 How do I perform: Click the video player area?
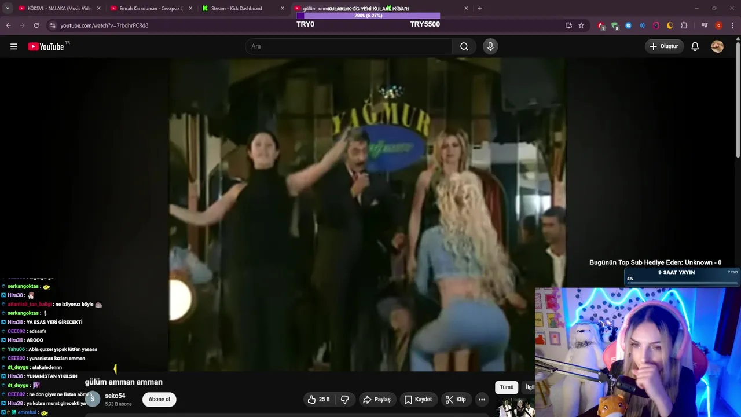368,214
